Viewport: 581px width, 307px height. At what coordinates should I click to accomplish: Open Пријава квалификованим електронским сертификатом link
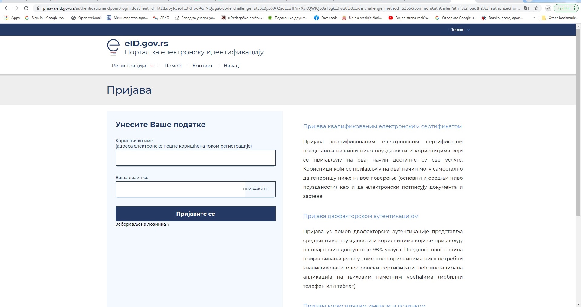382,126
